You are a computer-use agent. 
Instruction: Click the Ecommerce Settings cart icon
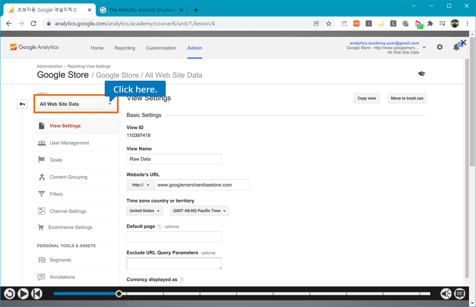coord(41,227)
